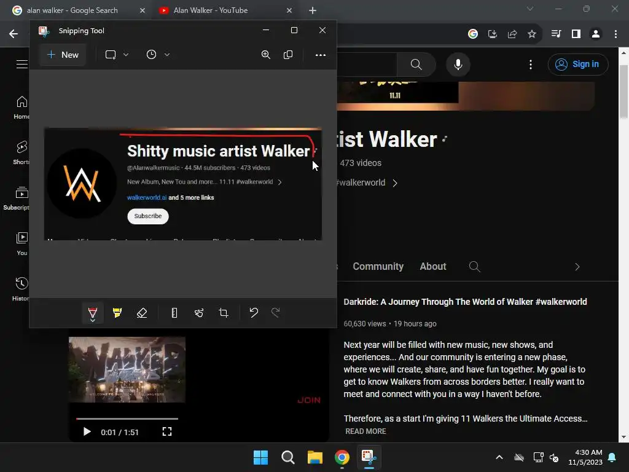The width and height of the screenshot is (629, 472).
Task: Click YouTube voice search microphone
Action: pyautogui.click(x=458, y=64)
